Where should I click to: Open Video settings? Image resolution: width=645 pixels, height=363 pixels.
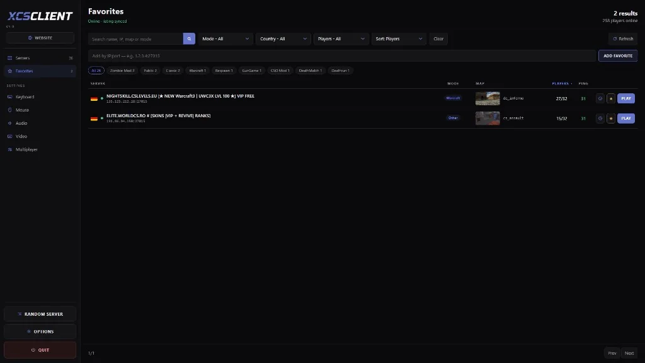[x=40, y=136]
